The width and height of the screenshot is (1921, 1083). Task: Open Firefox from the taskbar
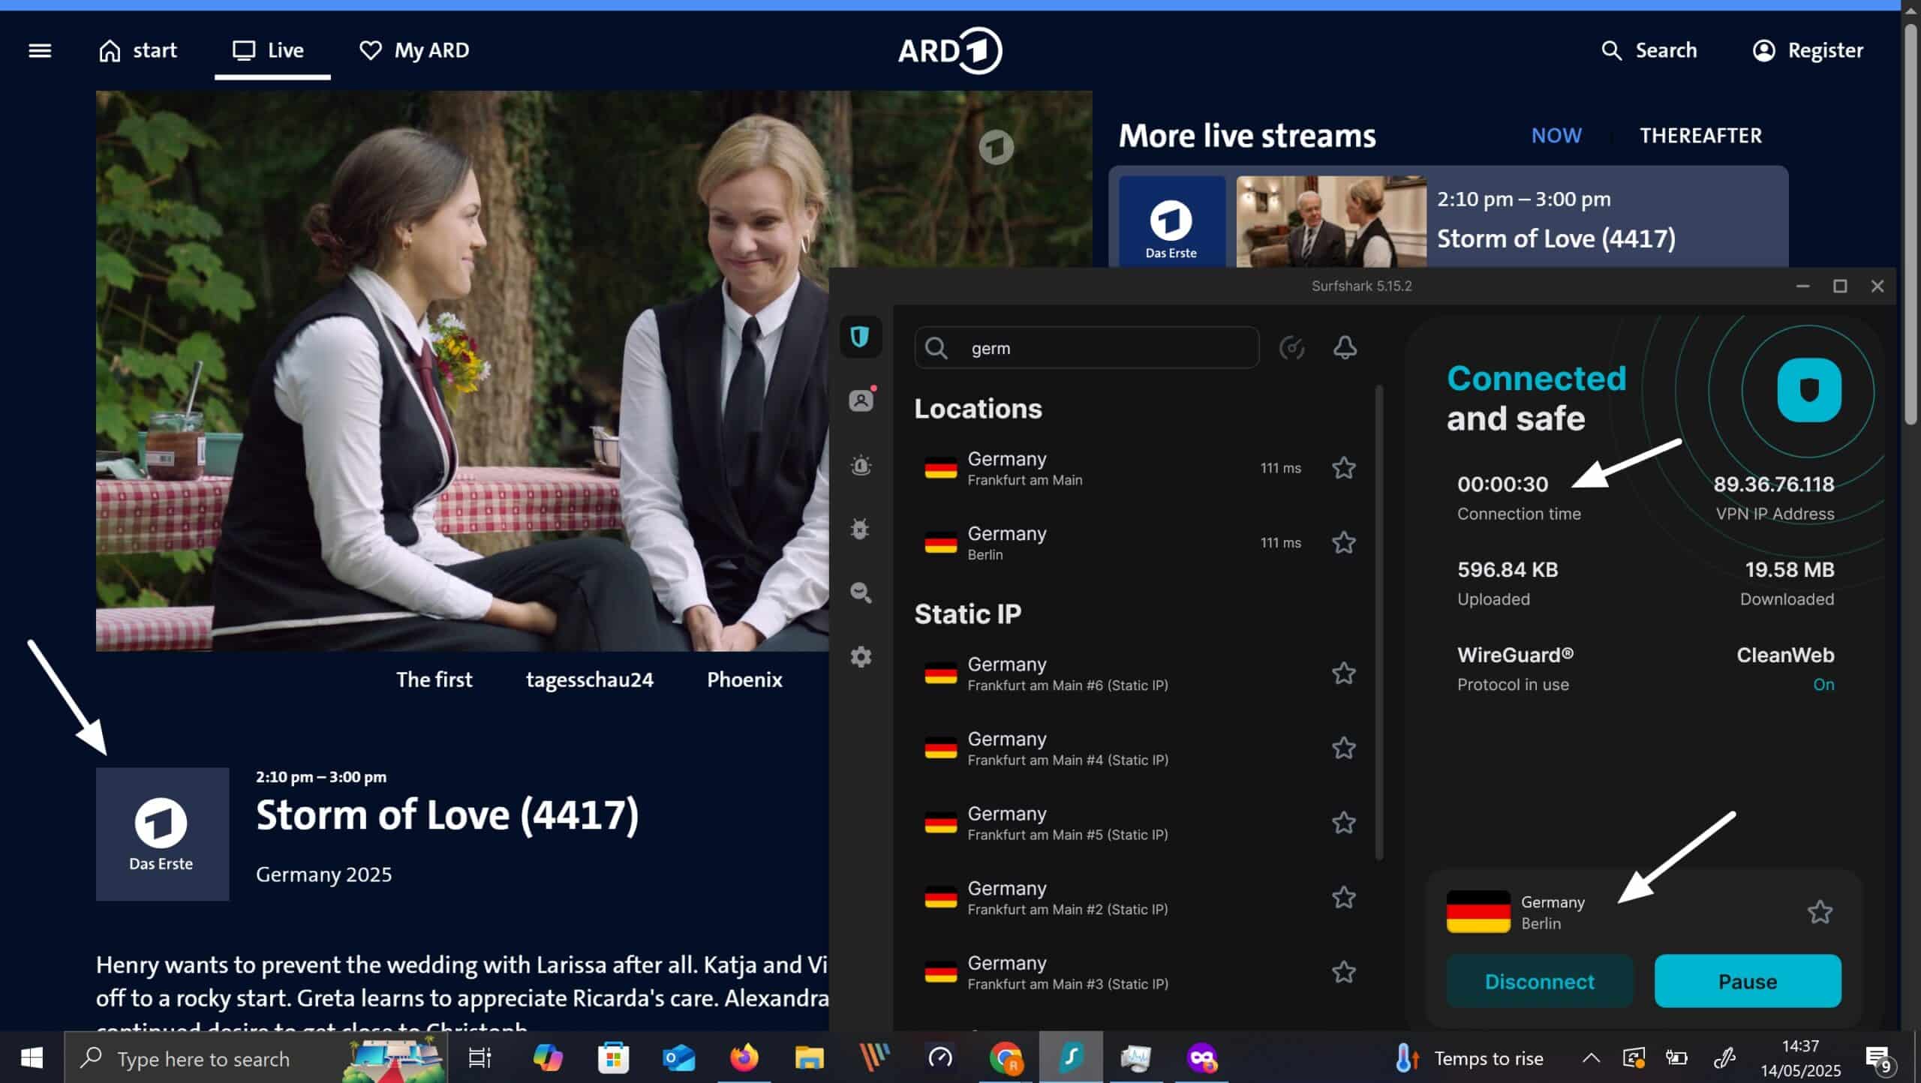point(744,1058)
